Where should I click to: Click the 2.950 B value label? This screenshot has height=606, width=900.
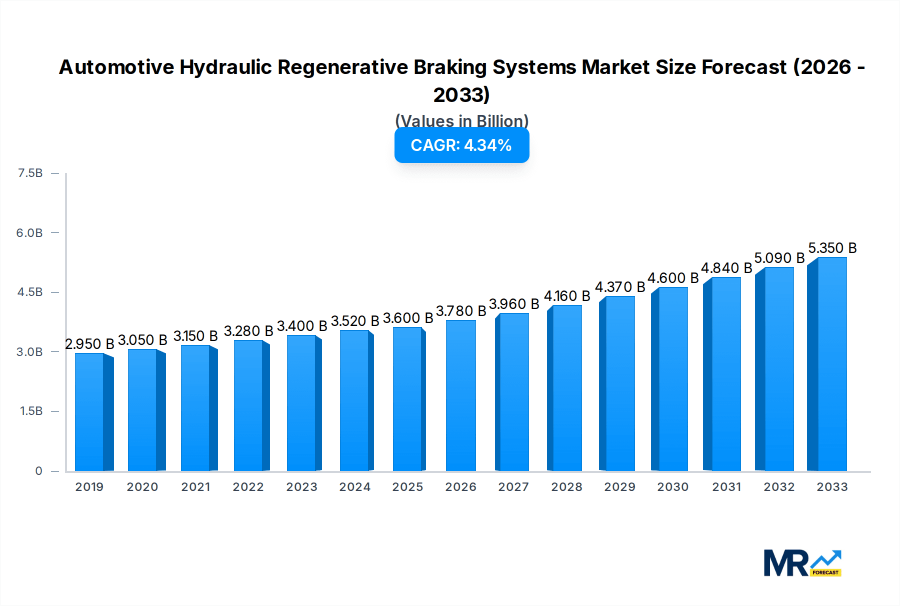point(91,344)
